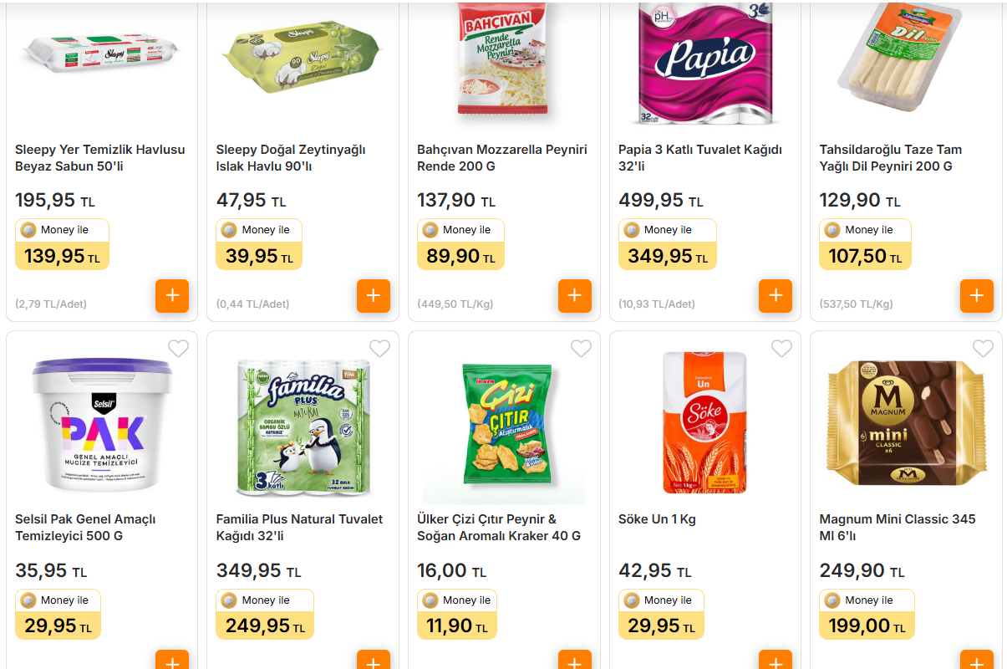Add Sleepy Yer Temizlik Havlusu to cart
This screenshot has height=669, width=1007.
(x=172, y=295)
